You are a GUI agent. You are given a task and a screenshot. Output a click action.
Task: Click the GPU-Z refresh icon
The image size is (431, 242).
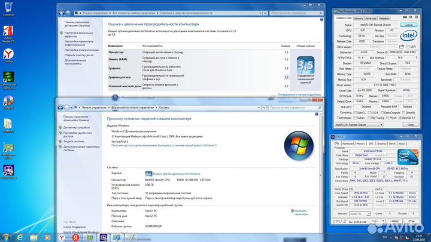point(411,17)
